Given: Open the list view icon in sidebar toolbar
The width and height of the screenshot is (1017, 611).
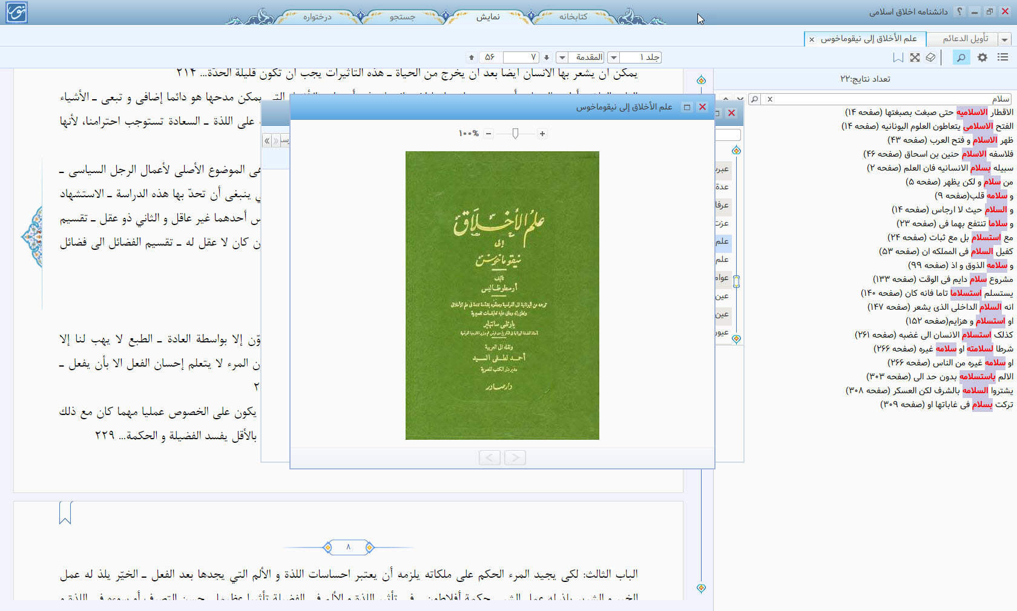Looking at the screenshot, I should click(1002, 57).
